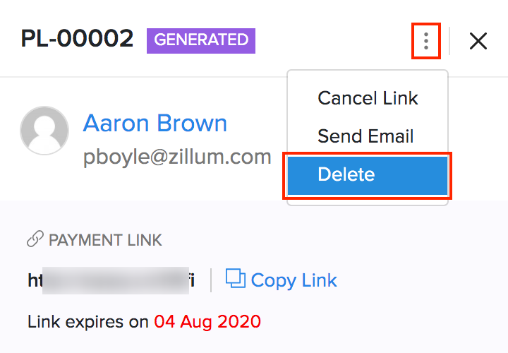Select Cancel Link from the menu
Screen dimensions: 508x353
click(368, 98)
